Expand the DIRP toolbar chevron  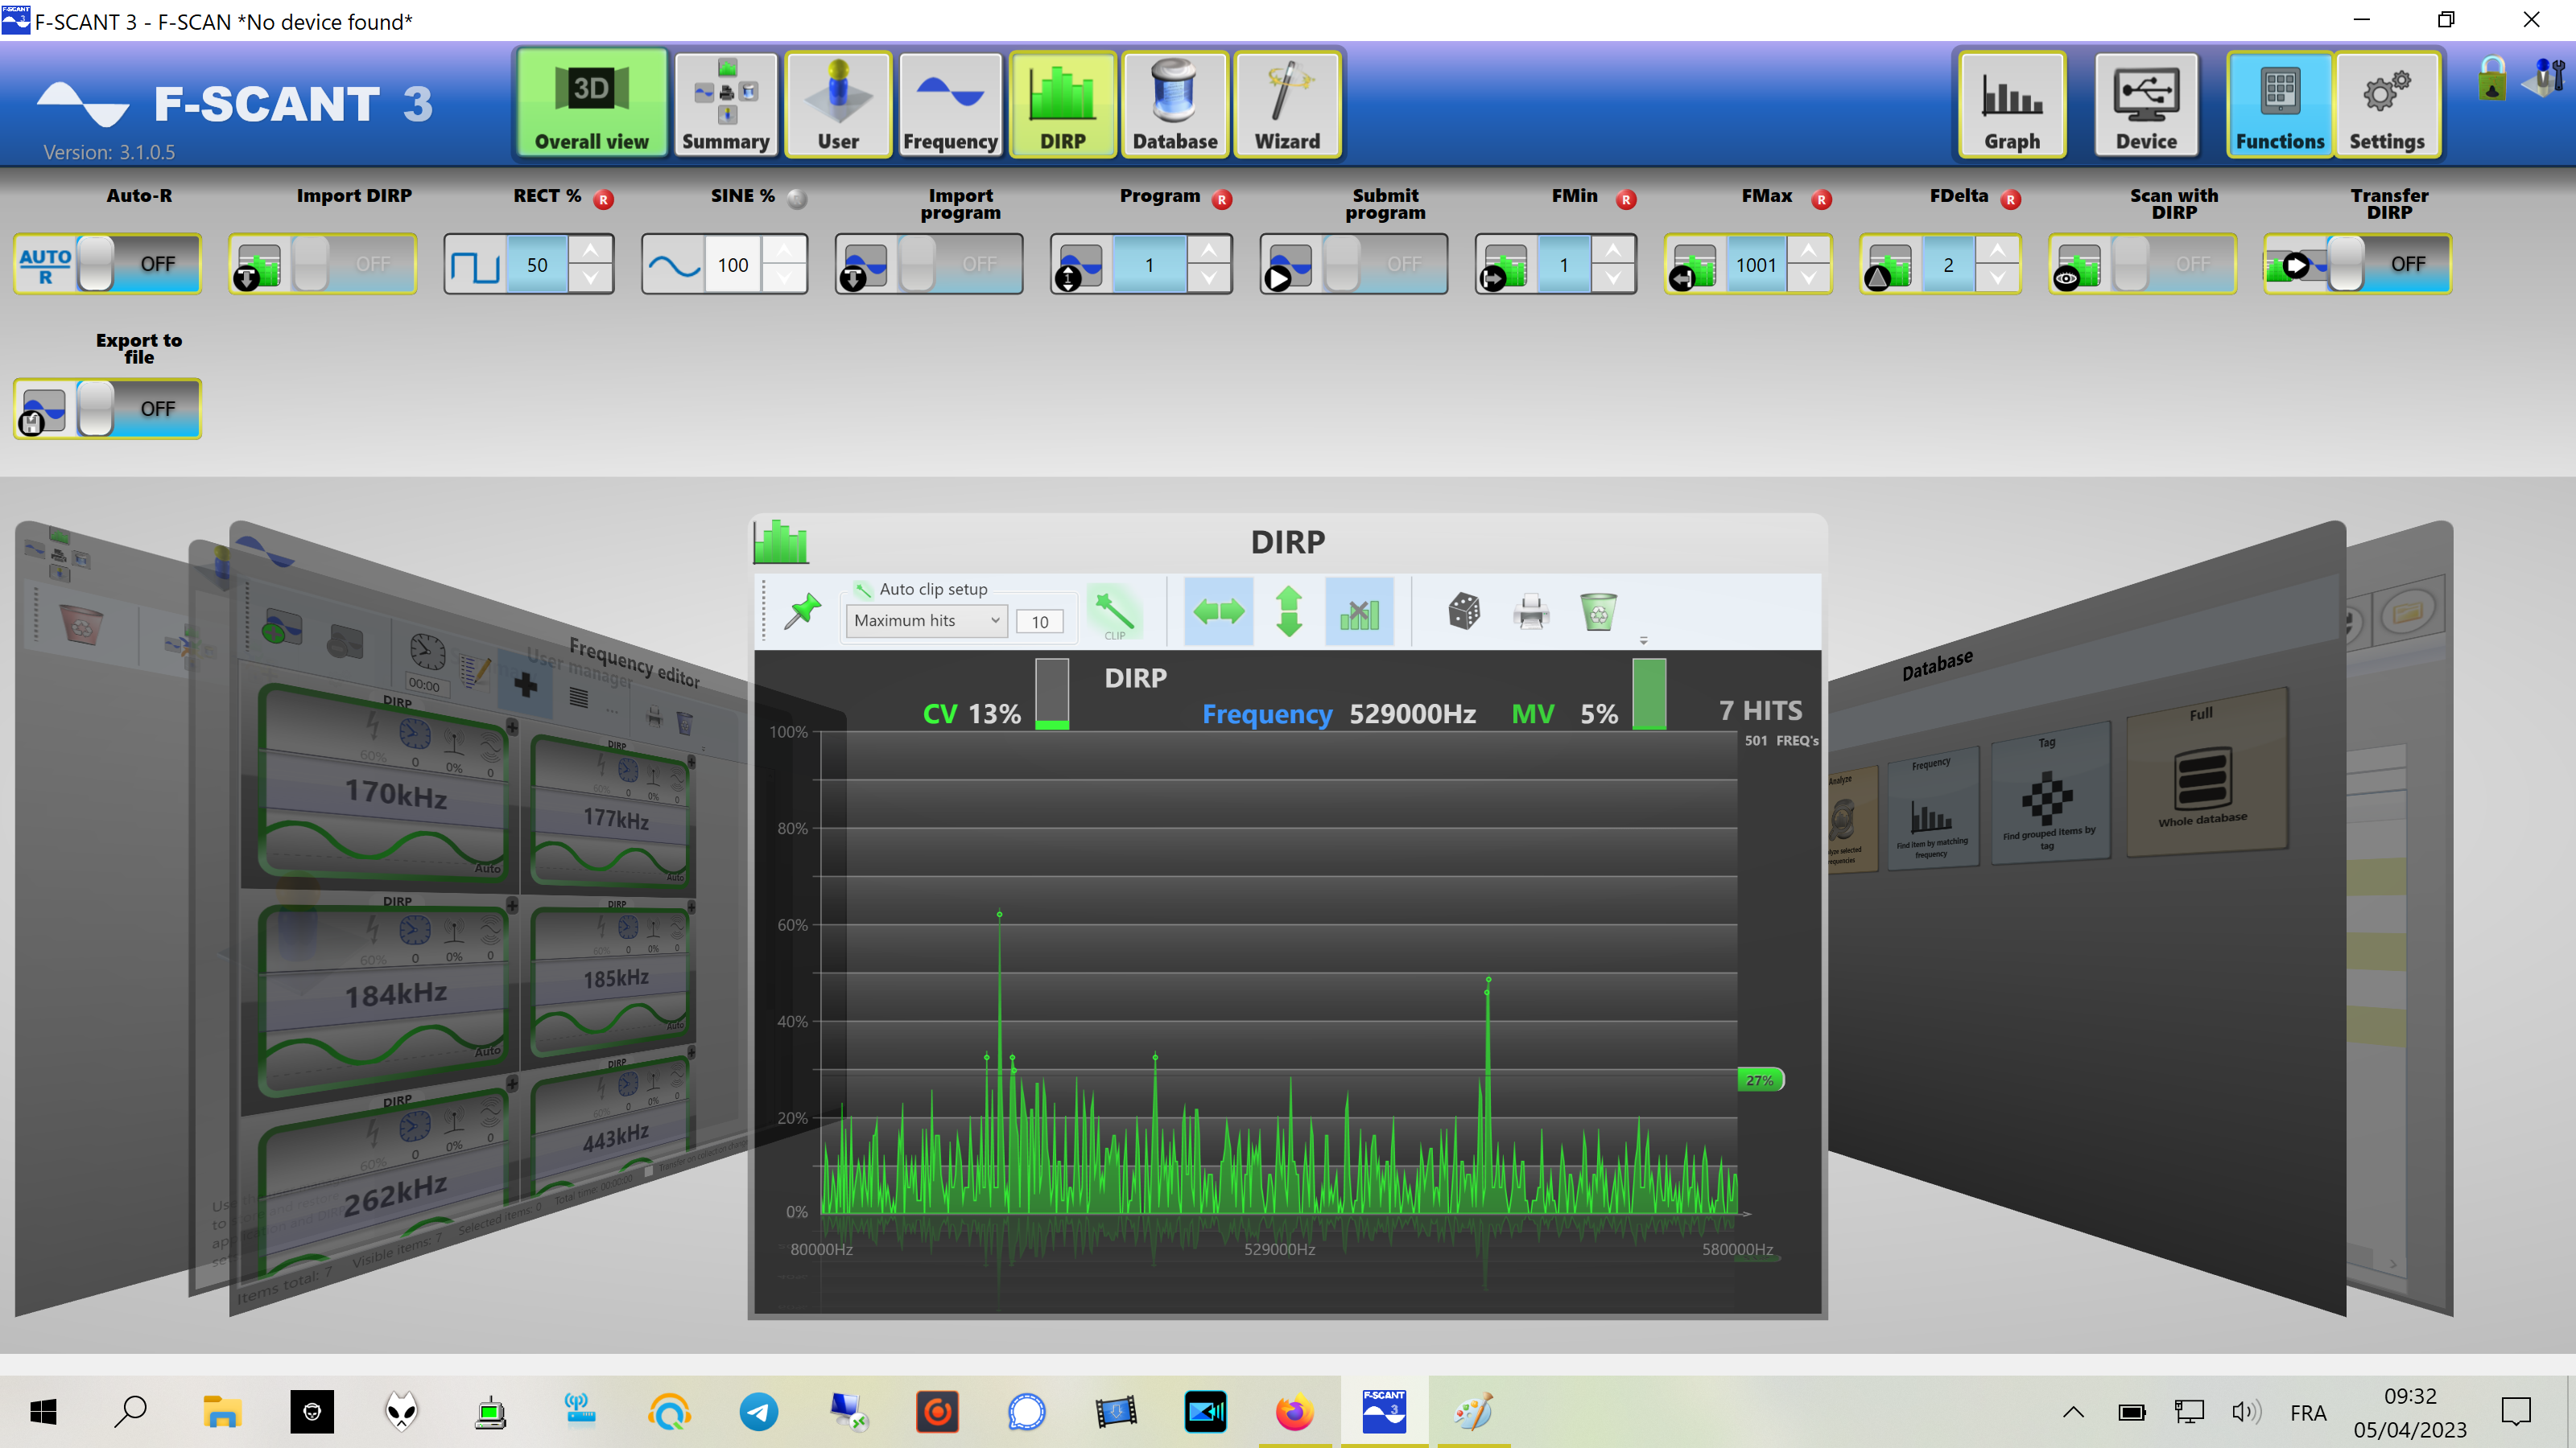click(x=1644, y=640)
